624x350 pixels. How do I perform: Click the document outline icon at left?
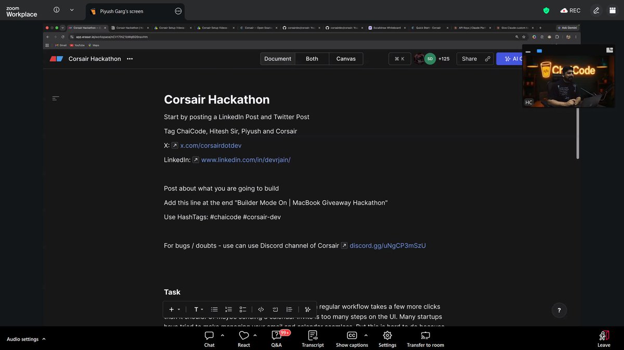pos(56,98)
